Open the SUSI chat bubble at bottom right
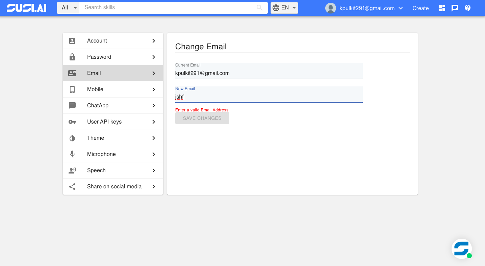 point(462,249)
